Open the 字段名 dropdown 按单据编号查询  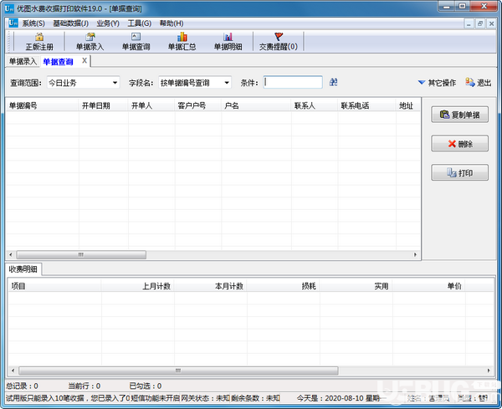(195, 83)
